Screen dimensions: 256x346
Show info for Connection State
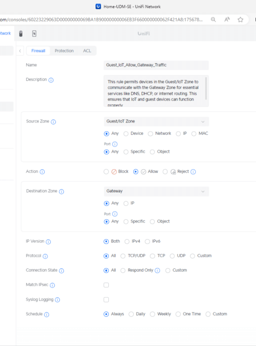(61, 271)
